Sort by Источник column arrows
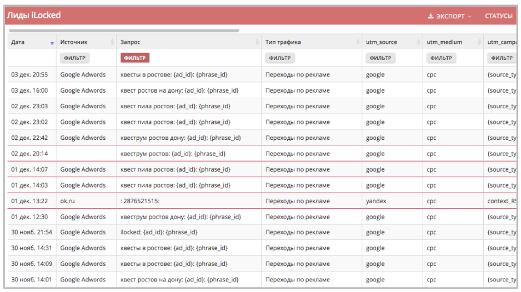Screen dimensions: 521x292 112,42
